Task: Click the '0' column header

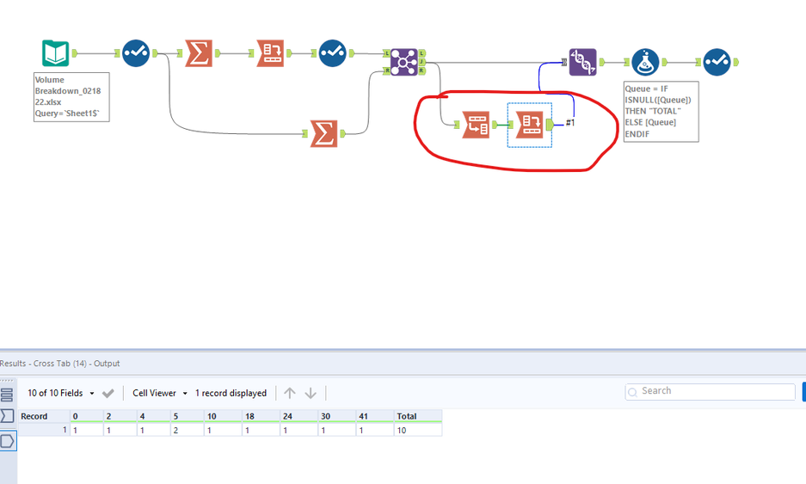Action: point(86,416)
